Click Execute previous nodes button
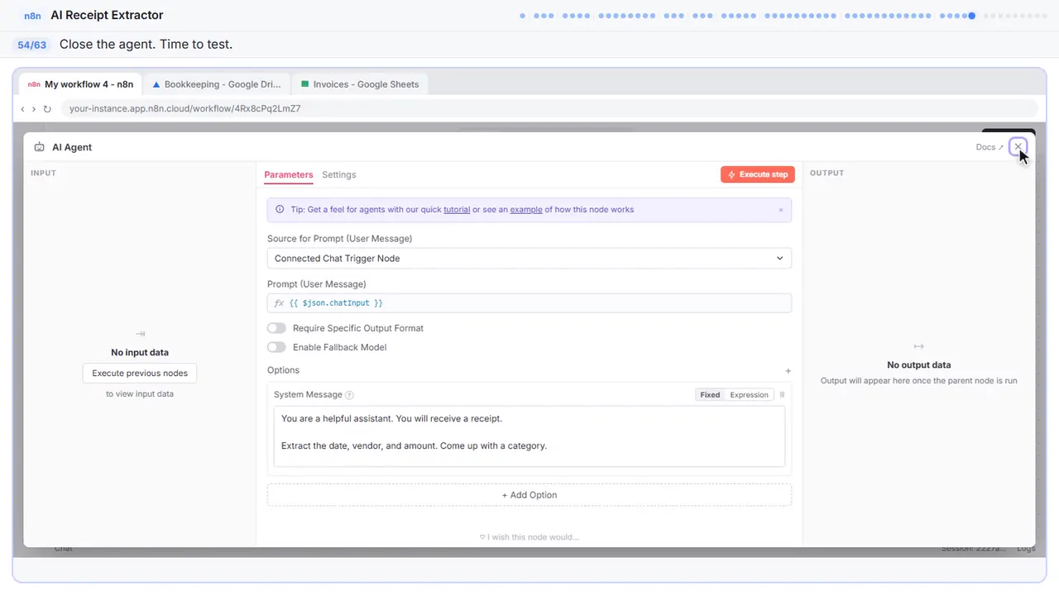Screen dimensions: 1059x595 point(140,374)
